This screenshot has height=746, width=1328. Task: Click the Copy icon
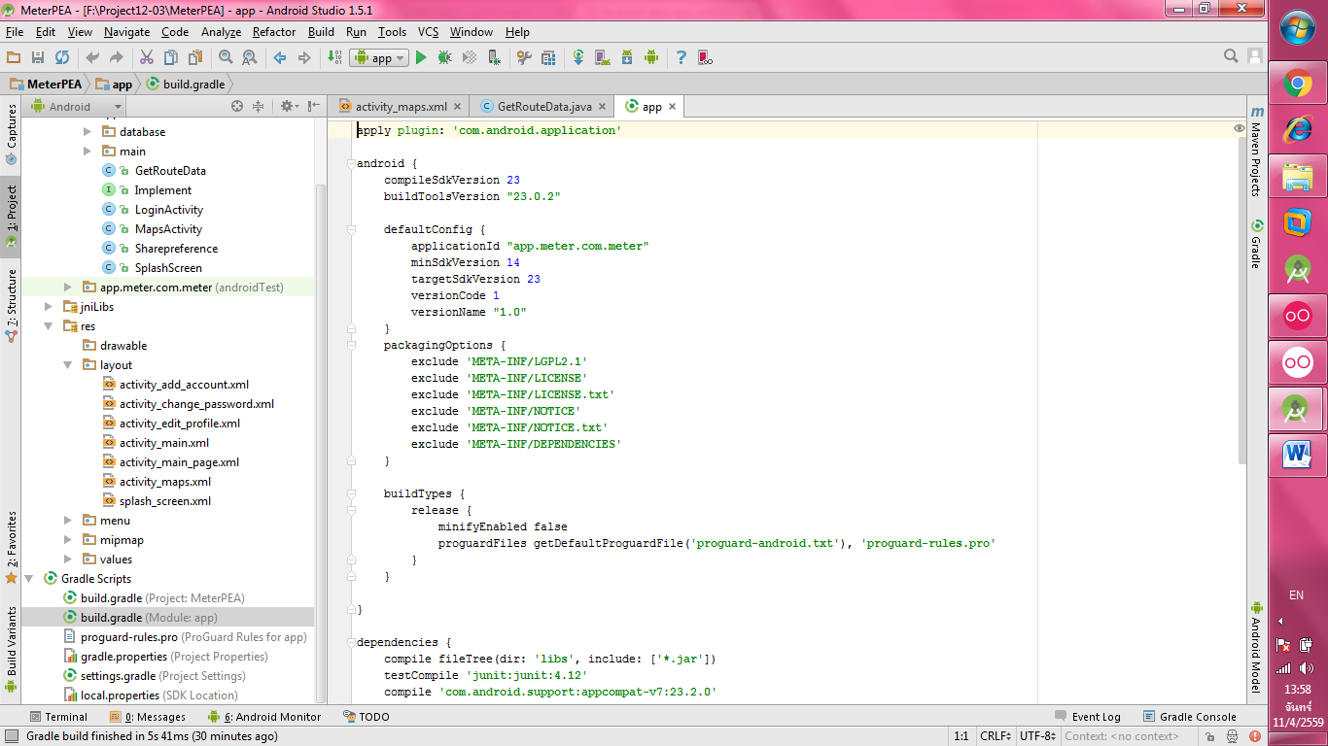[x=171, y=58]
